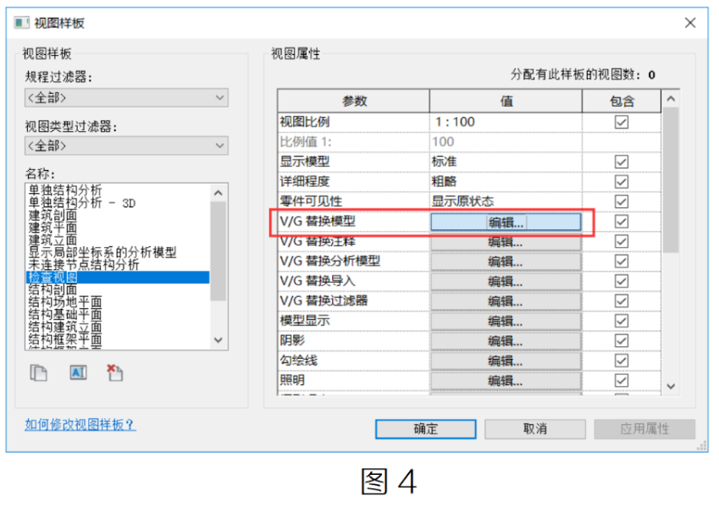
Task: Open the 视图类型过滤器 dropdown
Action: [126, 146]
